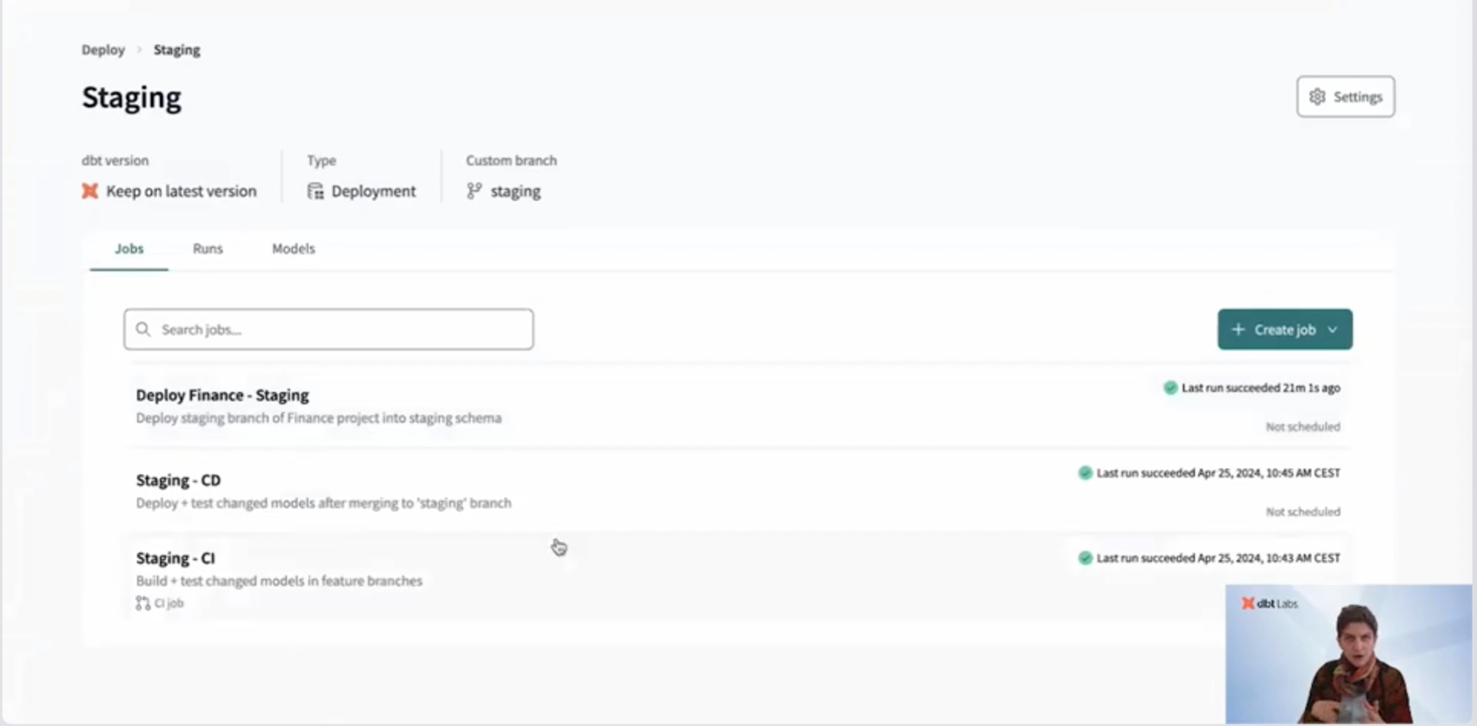
Task: Open the Deploy Finance - Staging job
Action: [222, 395]
